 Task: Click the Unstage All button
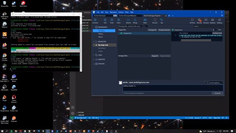[152, 30]
